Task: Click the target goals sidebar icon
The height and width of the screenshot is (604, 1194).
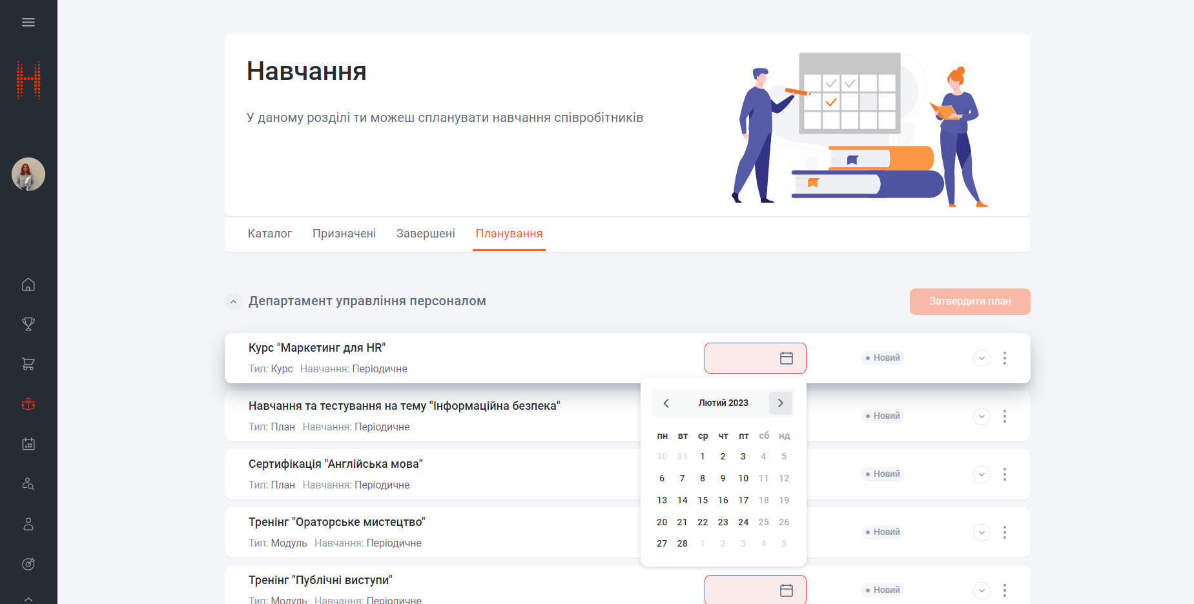Action: point(28,564)
